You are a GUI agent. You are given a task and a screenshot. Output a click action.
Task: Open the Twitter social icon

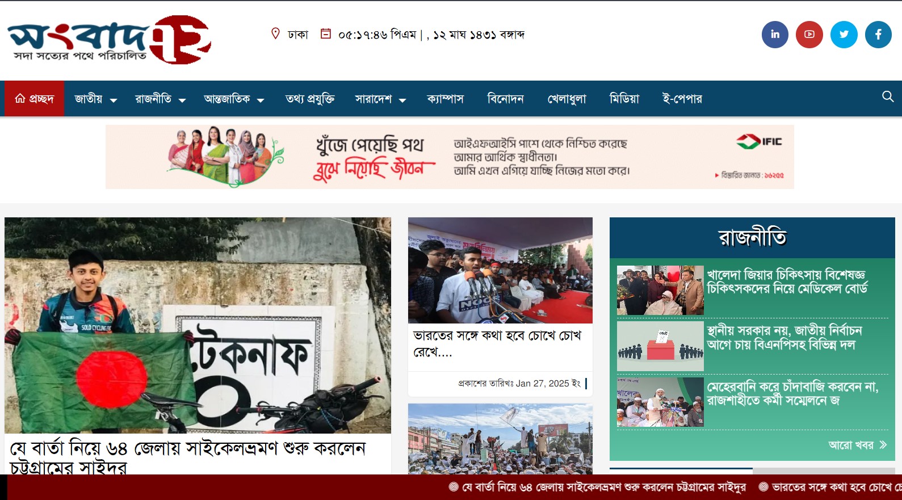point(844,35)
